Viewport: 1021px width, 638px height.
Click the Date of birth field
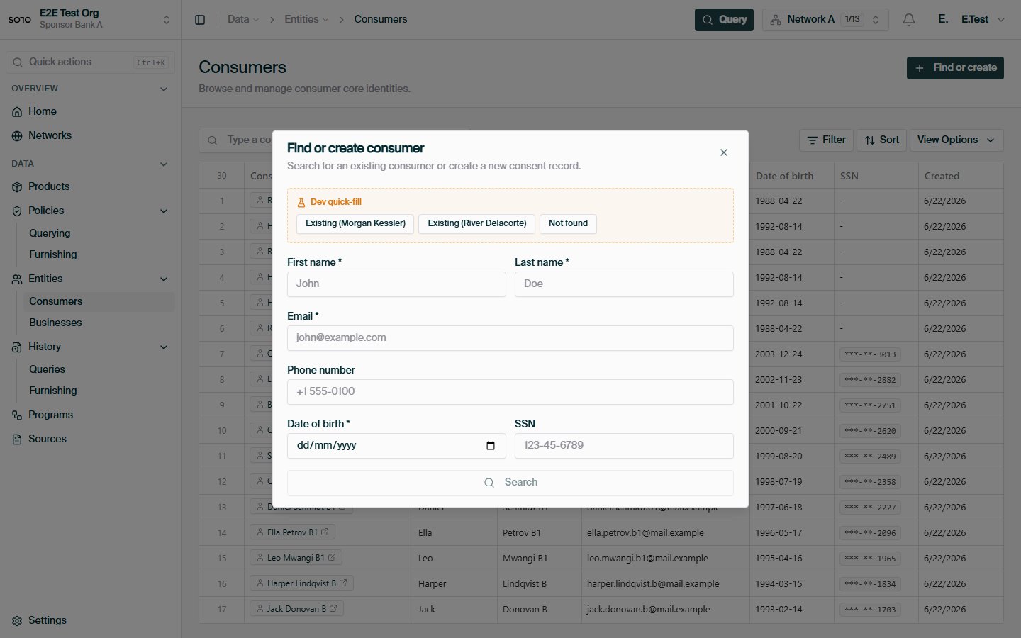[x=396, y=446]
